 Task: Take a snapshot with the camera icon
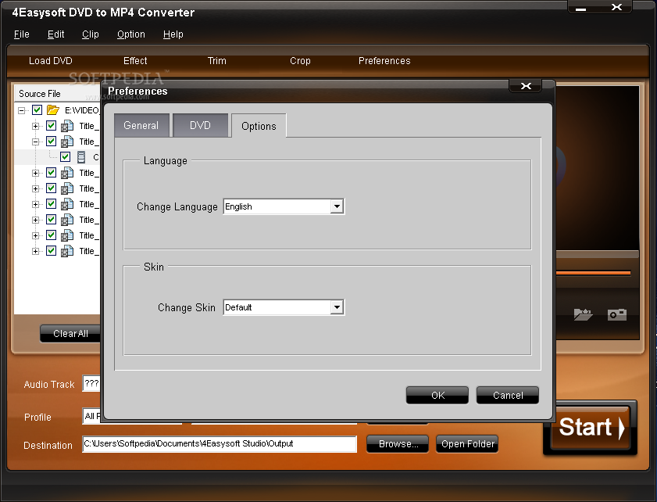click(617, 314)
